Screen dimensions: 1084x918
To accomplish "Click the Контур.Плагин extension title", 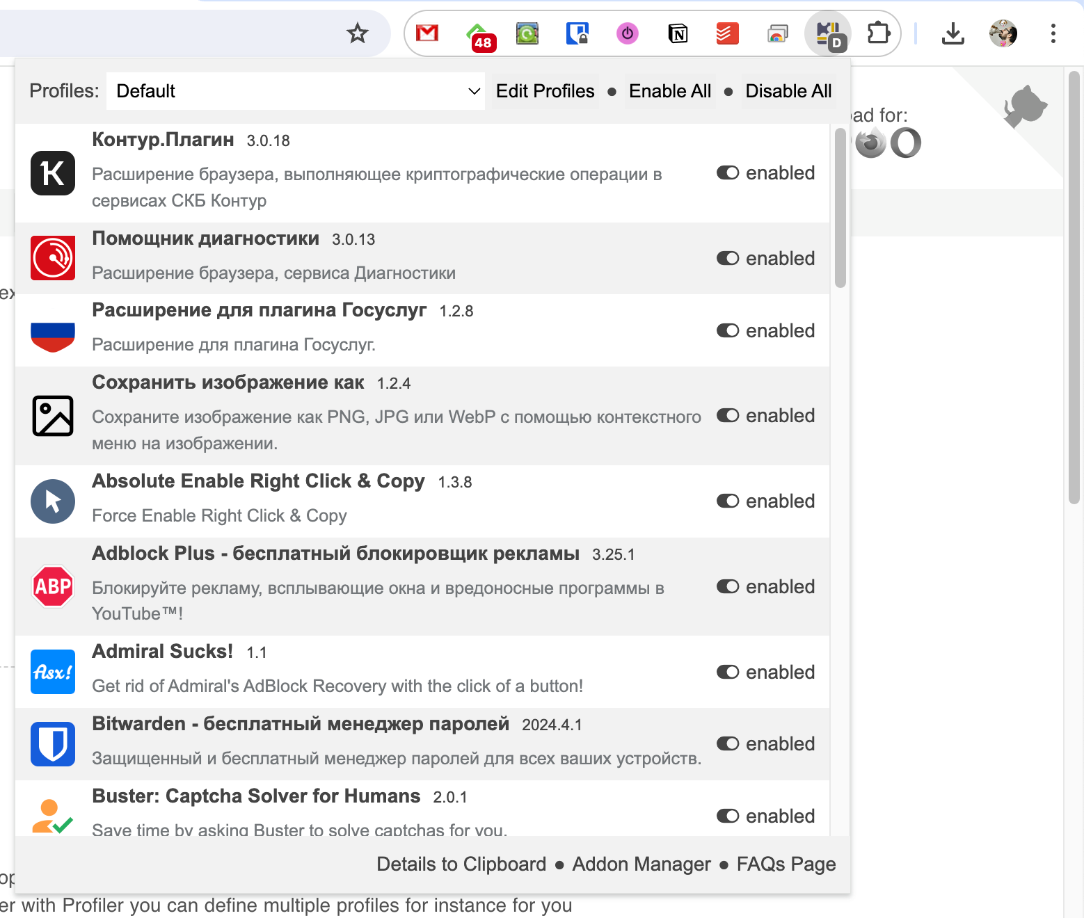I will (x=163, y=140).
